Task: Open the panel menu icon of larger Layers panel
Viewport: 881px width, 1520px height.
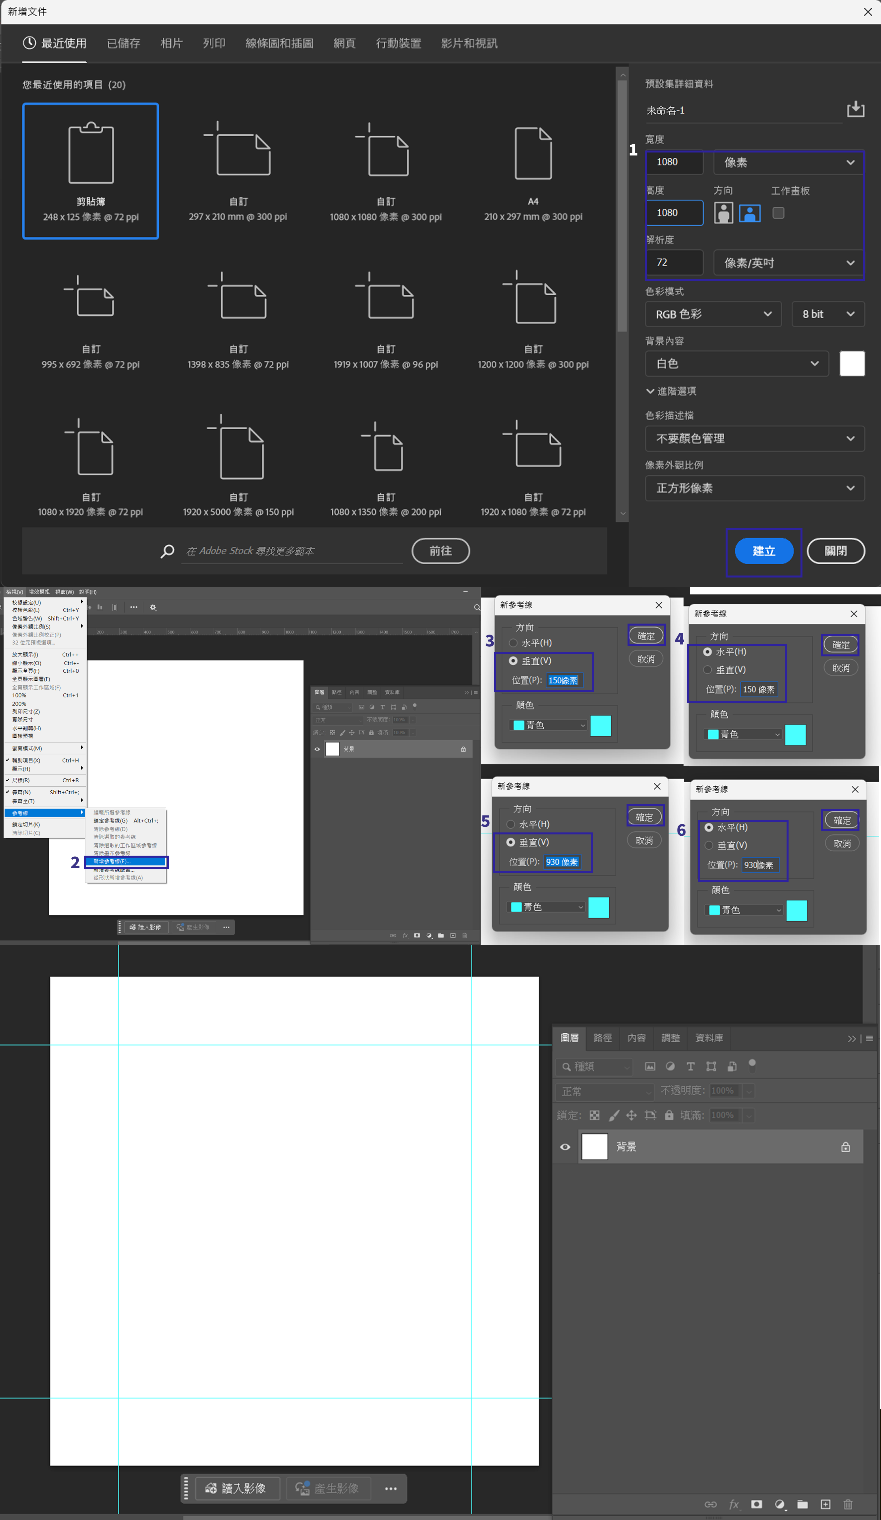Action: click(869, 1038)
